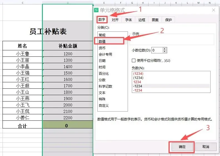220x156 pixels.
Task: Select red 1234 negative format
Action: pyautogui.click(x=171, y=82)
